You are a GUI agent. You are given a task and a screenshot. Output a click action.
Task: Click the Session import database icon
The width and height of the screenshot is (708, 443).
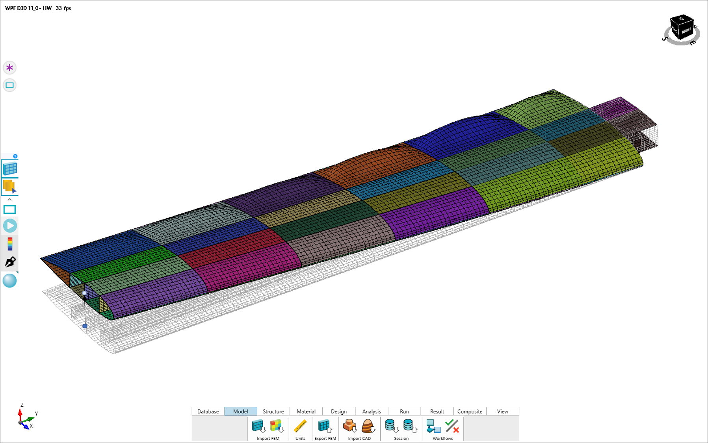(392, 426)
